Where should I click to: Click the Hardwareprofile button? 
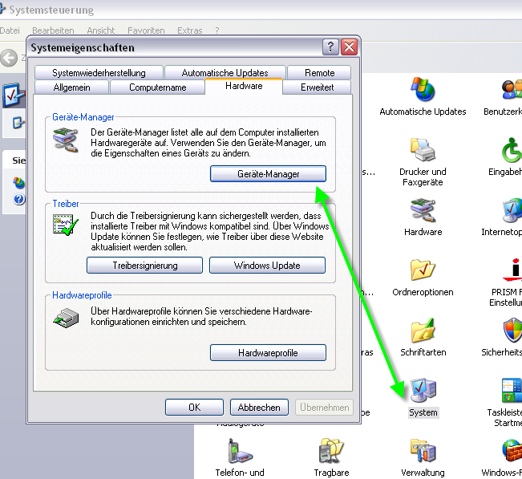click(x=268, y=352)
